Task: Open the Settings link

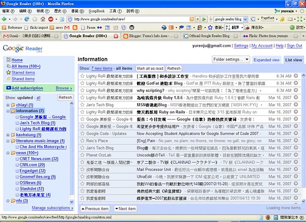Action: pos(241,46)
